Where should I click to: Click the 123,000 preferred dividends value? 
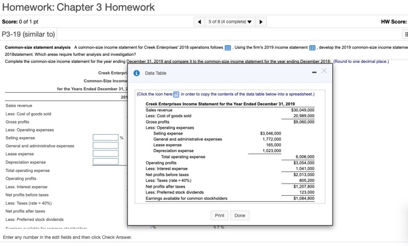point(307,192)
